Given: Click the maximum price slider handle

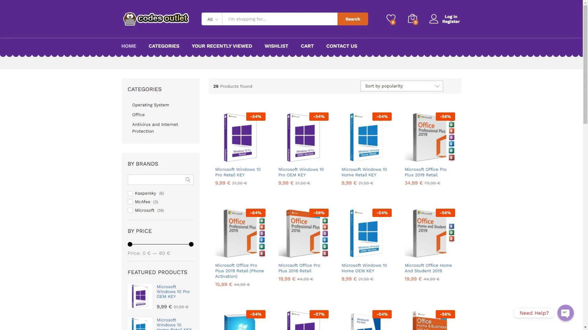Looking at the screenshot, I should [x=191, y=244].
